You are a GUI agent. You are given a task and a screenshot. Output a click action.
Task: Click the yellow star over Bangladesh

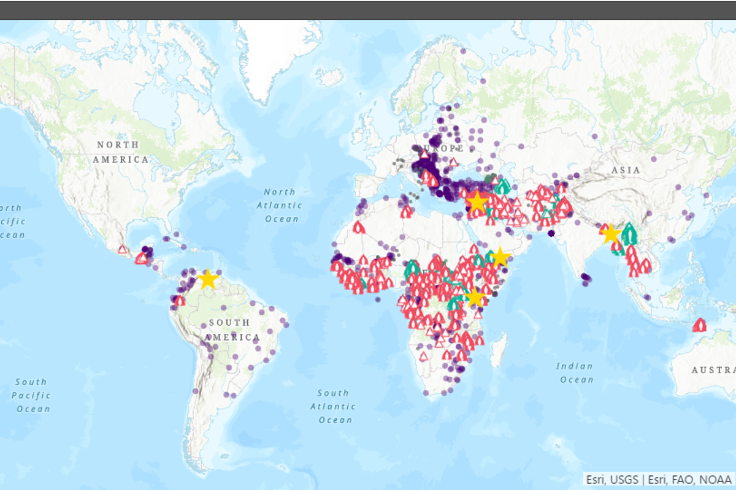click(x=610, y=233)
